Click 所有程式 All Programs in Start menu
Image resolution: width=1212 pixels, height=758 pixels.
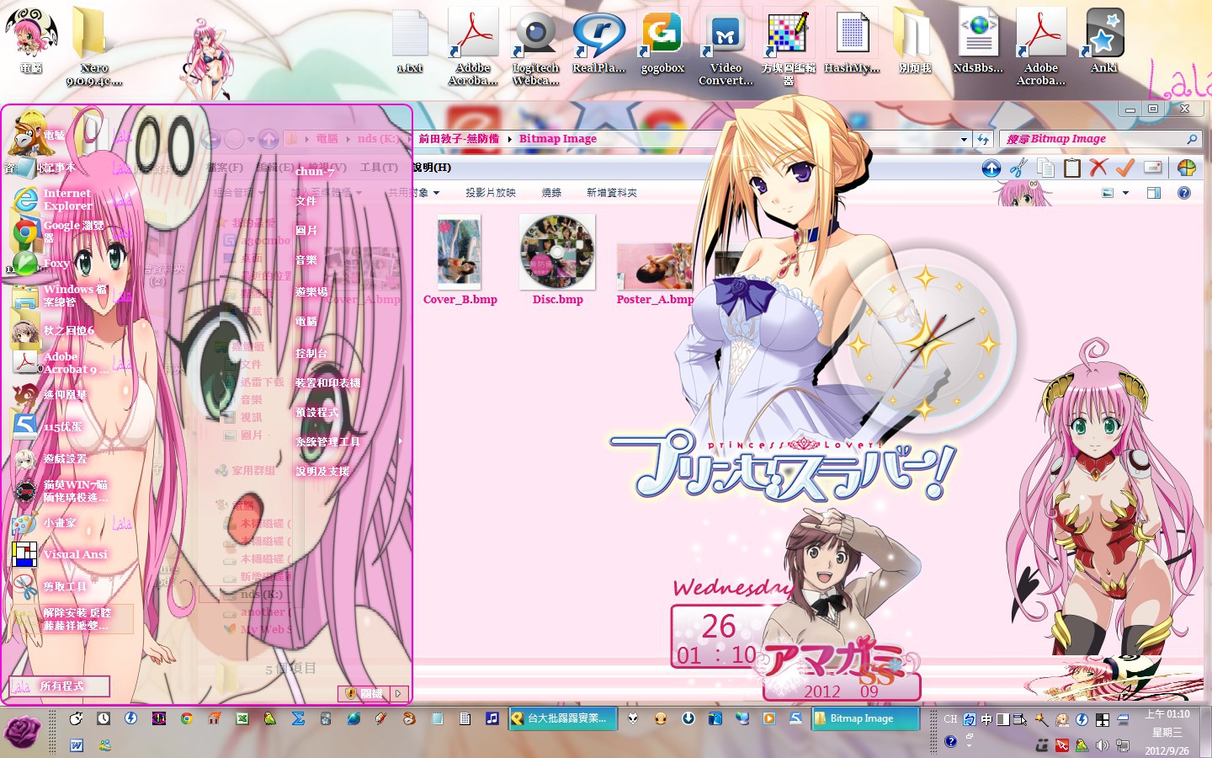59,686
